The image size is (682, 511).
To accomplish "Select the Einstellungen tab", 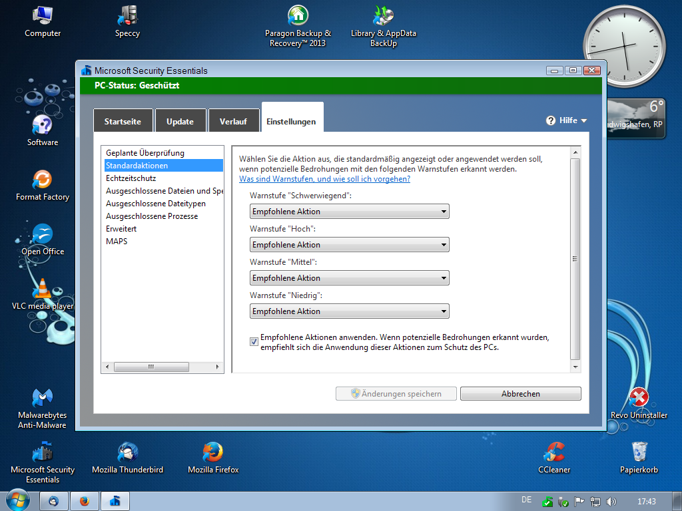I will pyautogui.click(x=292, y=117).
